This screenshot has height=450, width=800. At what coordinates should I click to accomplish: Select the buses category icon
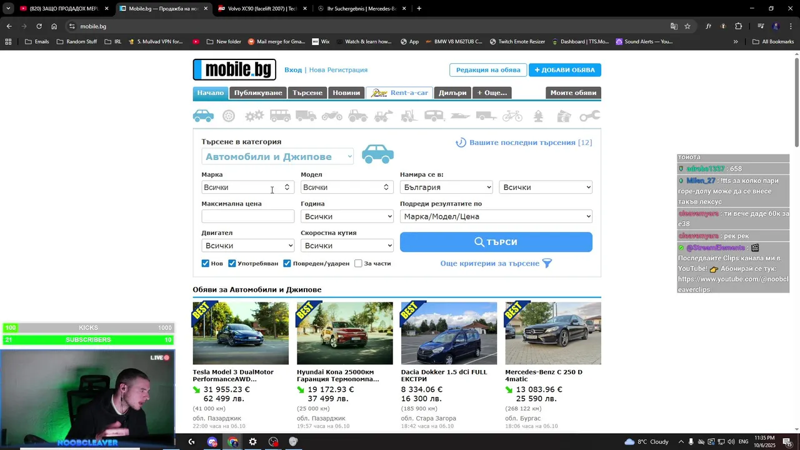coord(280,116)
